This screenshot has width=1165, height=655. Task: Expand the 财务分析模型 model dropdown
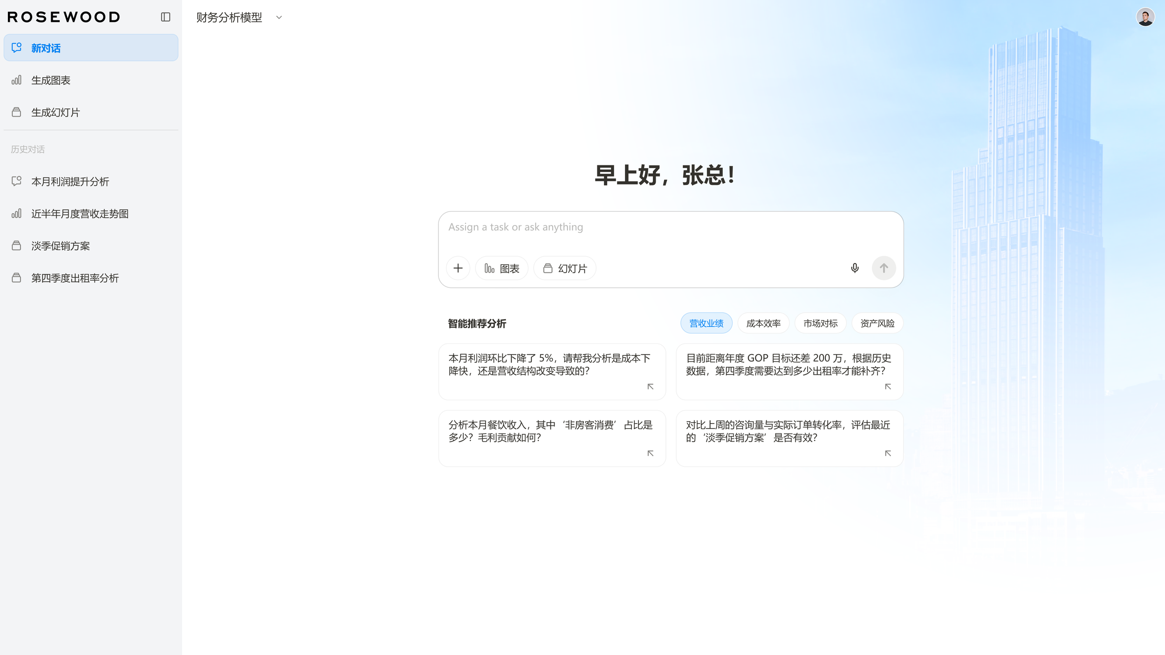pos(229,17)
